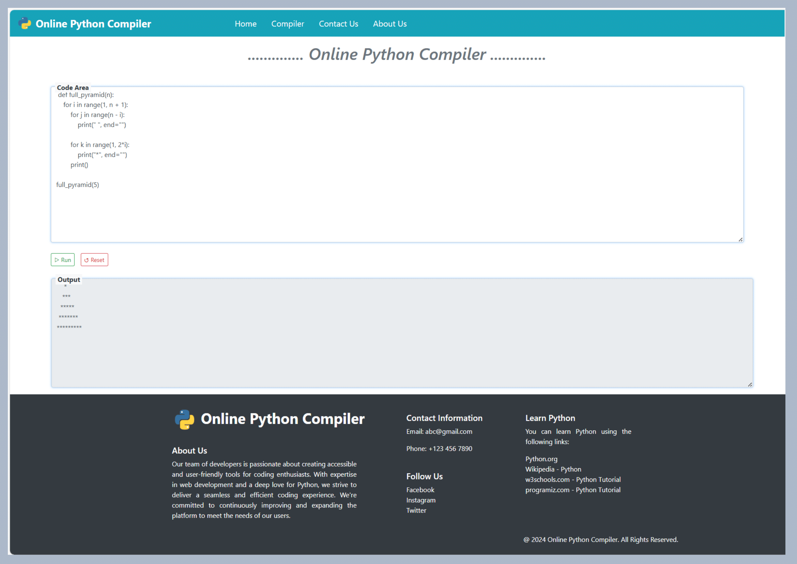This screenshot has width=797, height=564.
Task: Open w3schools.com Python Tutorial link
Action: tap(573, 480)
